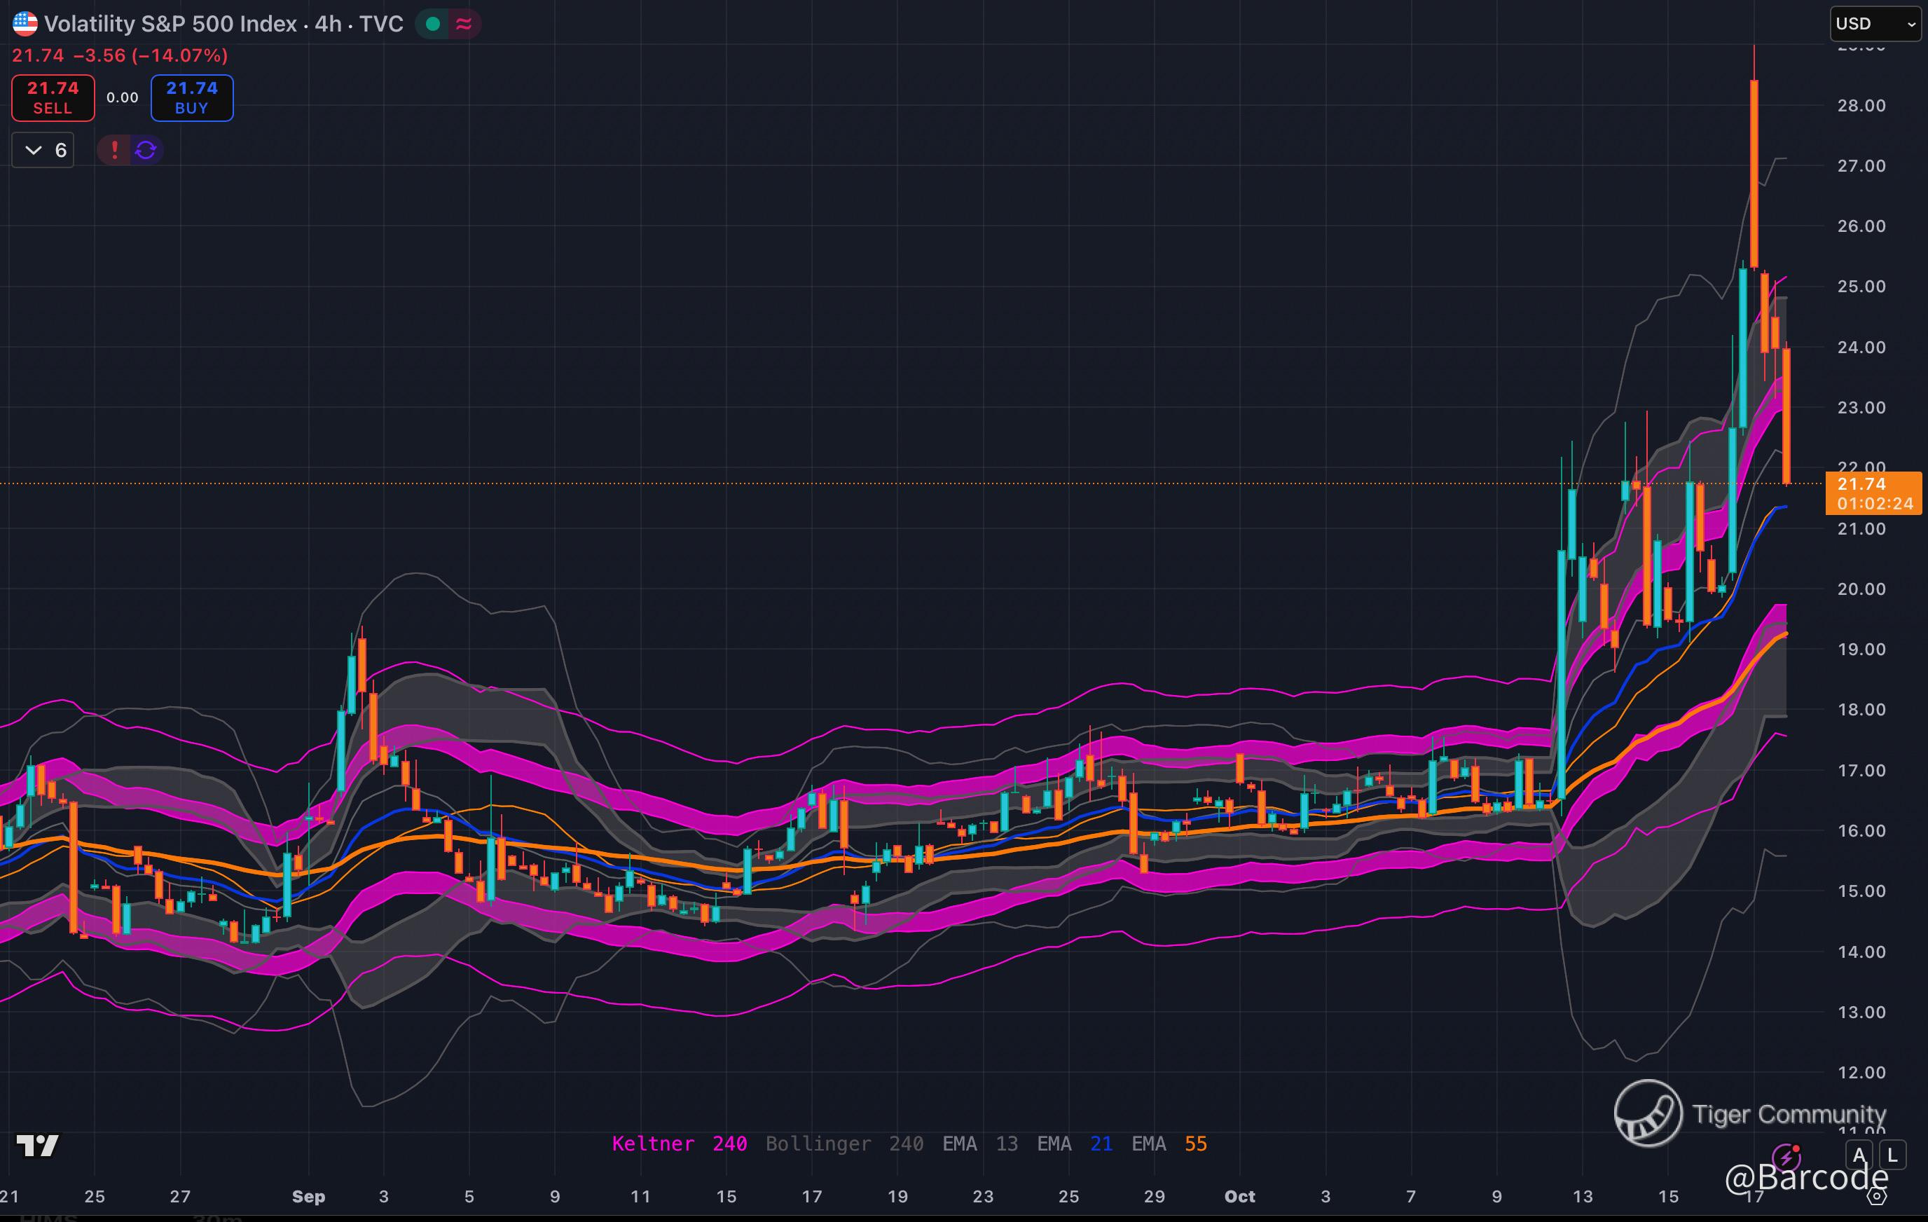Click the Keltner 240 indicator label
The height and width of the screenshot is (1222, 1928).
pos(679,1144)
